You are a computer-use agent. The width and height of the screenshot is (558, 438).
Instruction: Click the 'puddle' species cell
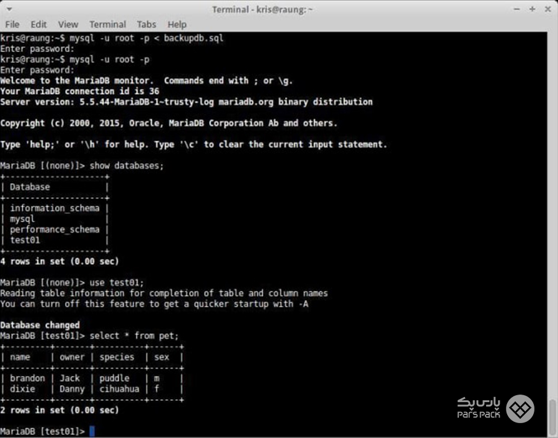(114, 378)
